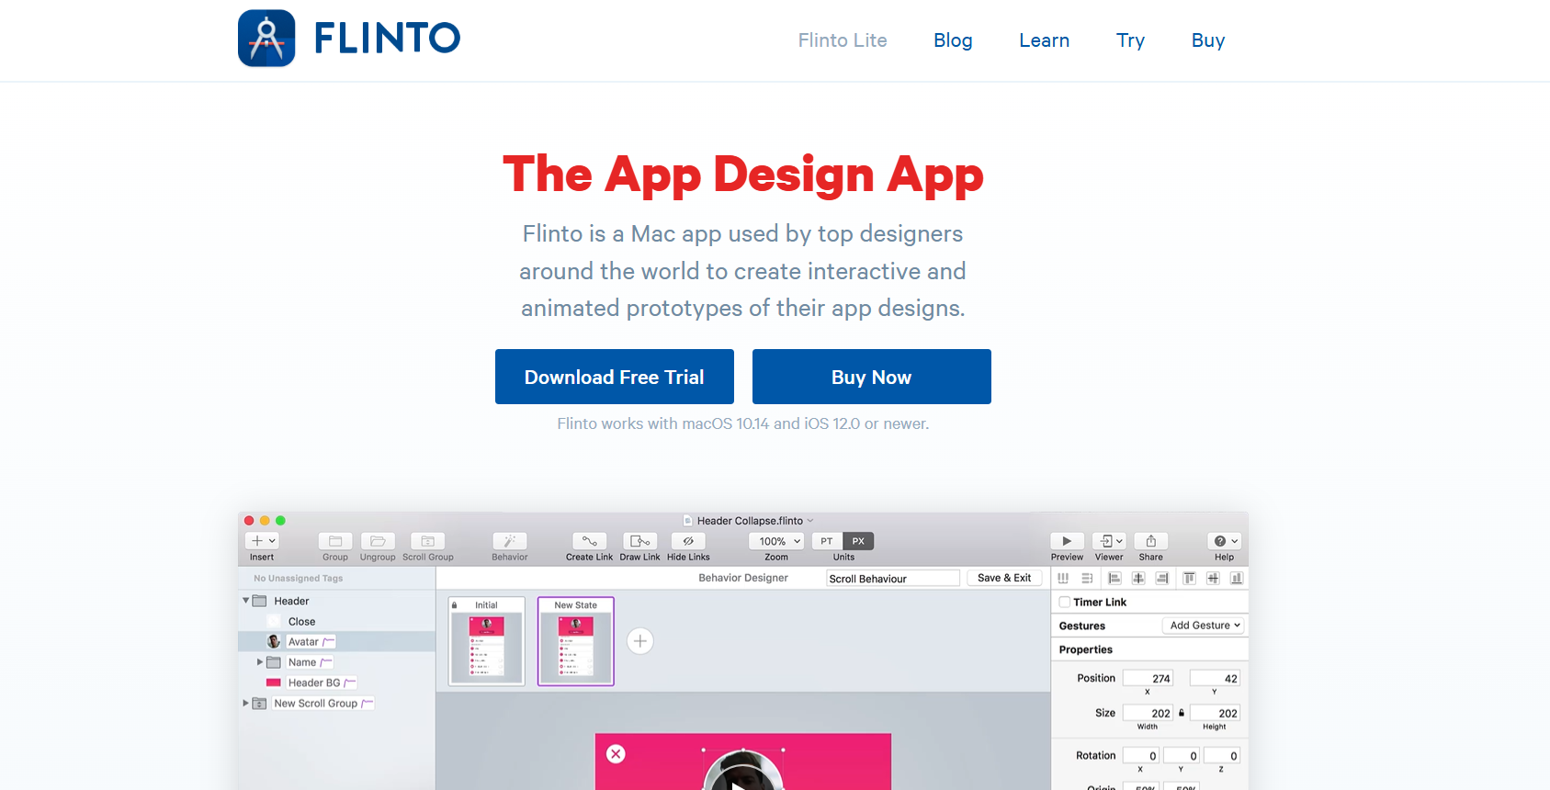Screen dimensions: 1550x790
Task: Click the align top edges icon
Action: (x=1189, y=578)
